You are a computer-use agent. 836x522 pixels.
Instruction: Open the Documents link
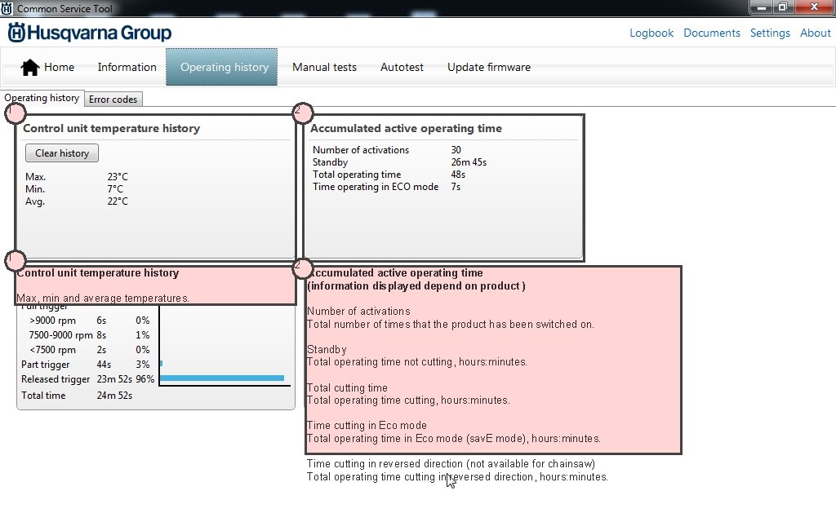pos(712,33)
